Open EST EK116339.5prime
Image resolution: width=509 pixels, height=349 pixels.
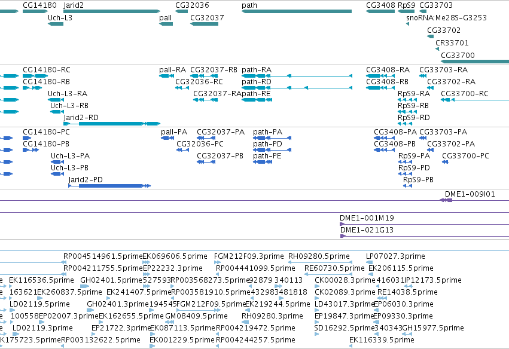382,340
